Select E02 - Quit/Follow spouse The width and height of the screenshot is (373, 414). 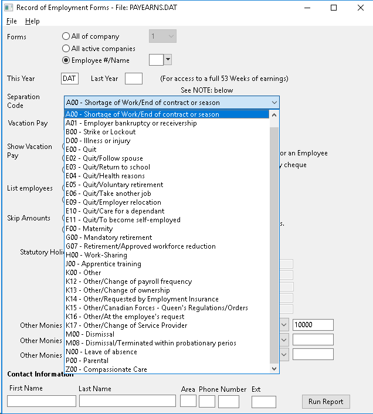[x=167, y=158]
